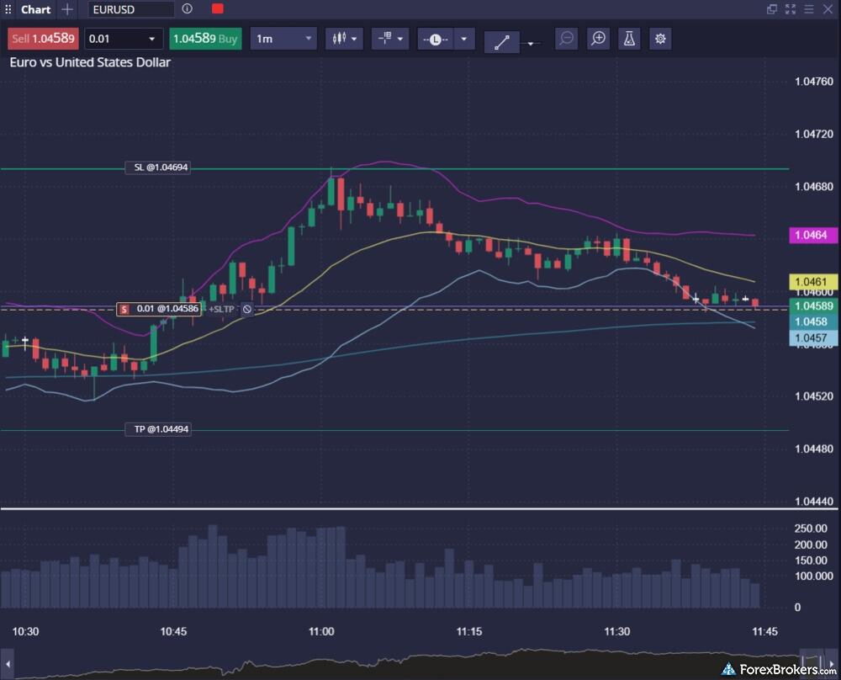Add a new chart tab with plus

(x=68, y=9)
